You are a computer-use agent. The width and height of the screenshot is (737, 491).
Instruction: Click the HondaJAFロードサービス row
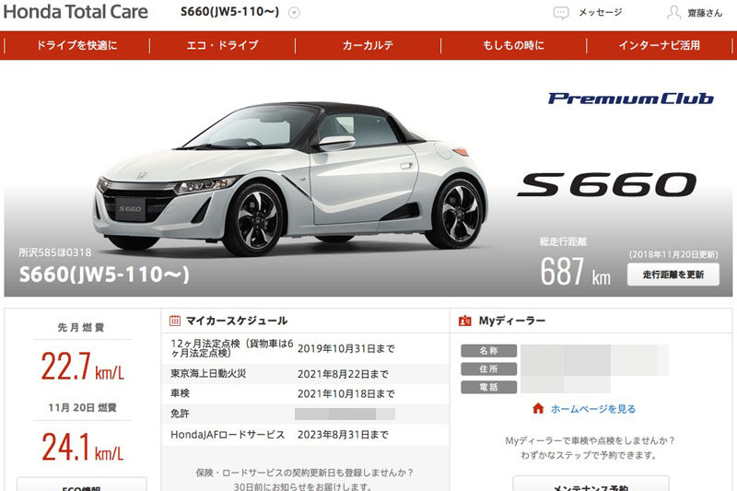click(306, 435)
